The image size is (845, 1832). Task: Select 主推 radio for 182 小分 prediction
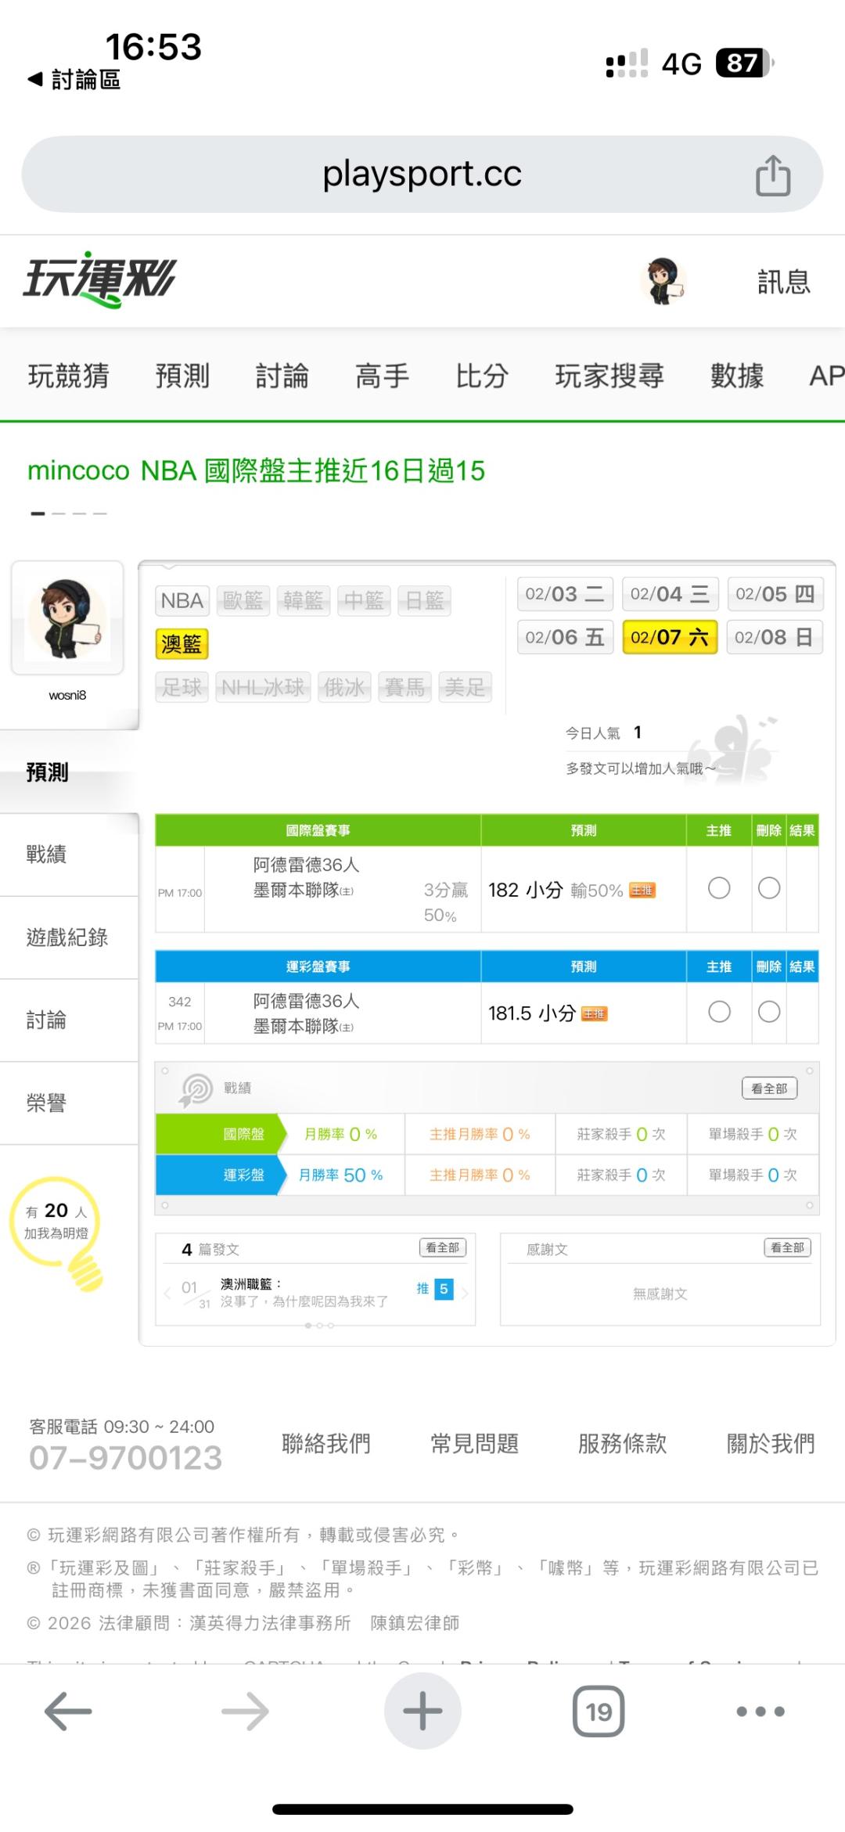pyautogui.click(x=719, y=888)
